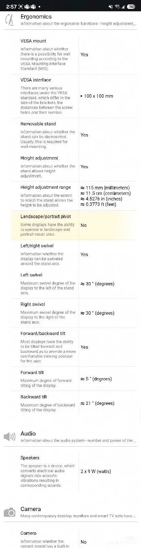This screenshot has height=548, width=141.
Task: Tap the Camera section icon
Action: coord(10,512)
